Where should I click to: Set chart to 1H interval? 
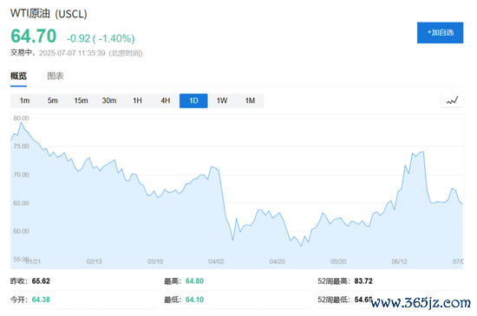(x=137, y=100)
